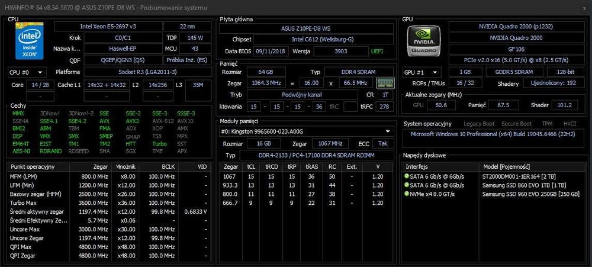Viewport: 592px width, 267px height.
Task: Click the Turbo feature flag
Action: [x=159, y=144]
